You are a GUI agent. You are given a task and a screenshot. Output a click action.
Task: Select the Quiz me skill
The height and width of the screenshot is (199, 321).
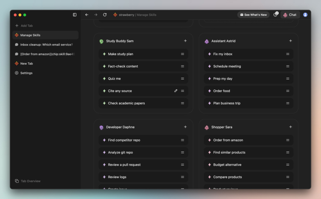tap(143, 78)
